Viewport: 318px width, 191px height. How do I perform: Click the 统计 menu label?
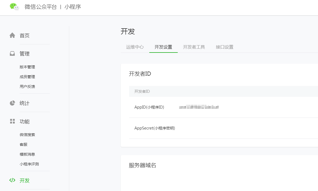point(25,103)
